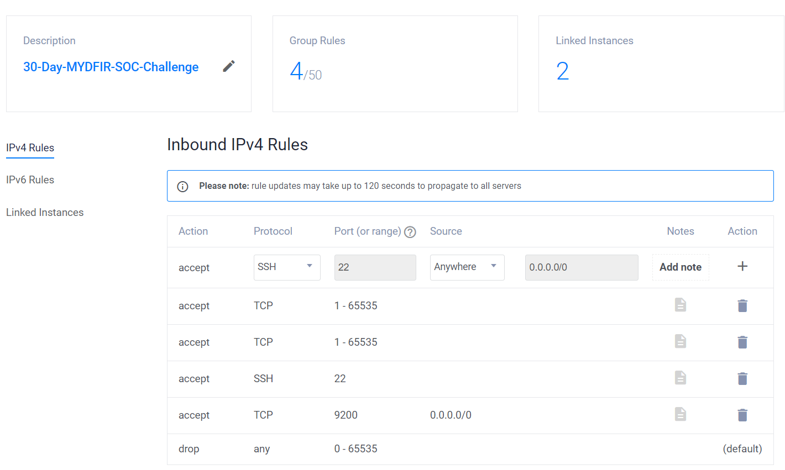The height and width of the screenshot is (470, 785).
Task: Delete the second TCP 1 - 65535 rule
Action: click(742, 342)
